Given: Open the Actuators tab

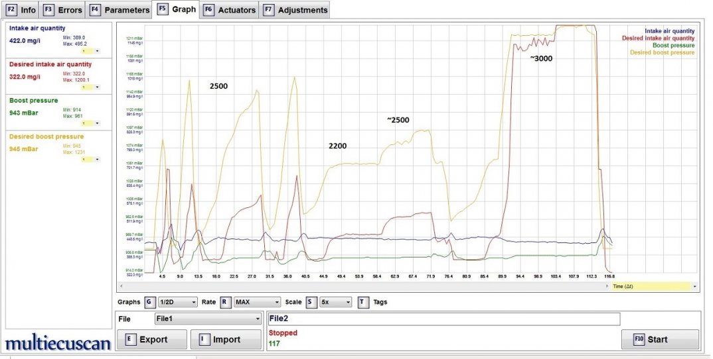Looking at the screenshot, I should tap(229, 10).
